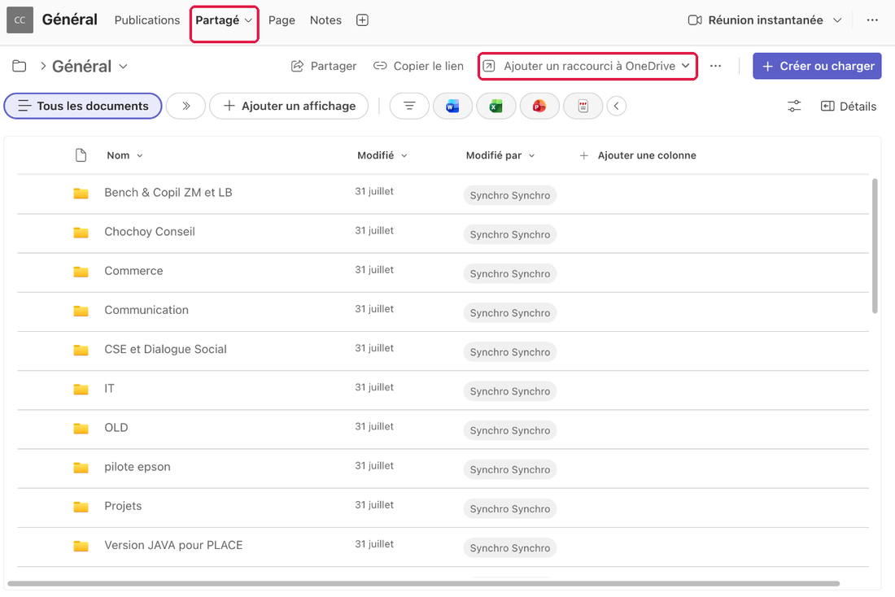Screen dimensions: 895x597
Task: Open the Modifié par column menu
Action: pyautogui.click(x=500, y=155)
